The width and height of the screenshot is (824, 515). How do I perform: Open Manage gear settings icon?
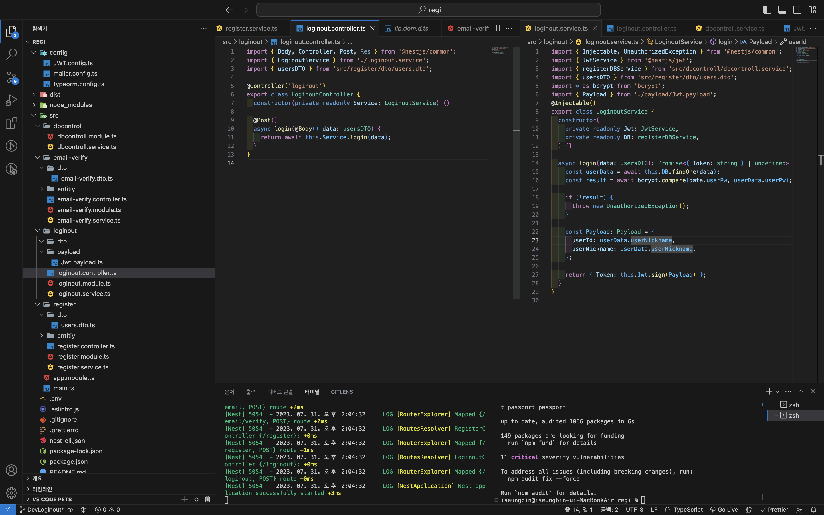click(11, 492)
